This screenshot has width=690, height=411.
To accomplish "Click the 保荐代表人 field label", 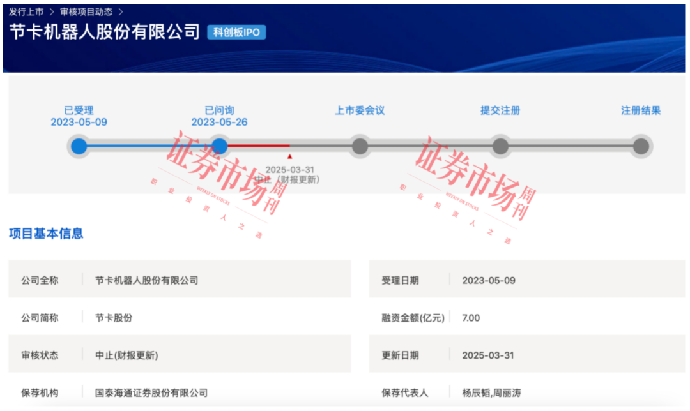I will tap(405, 392).
